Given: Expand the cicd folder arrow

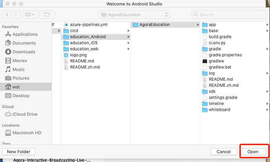Looking at the screenshot, I should click(128, 31).
